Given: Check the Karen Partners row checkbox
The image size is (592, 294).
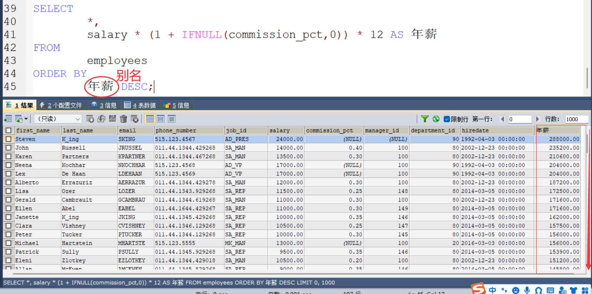Looking at the screenshot, I should point(9,156).
